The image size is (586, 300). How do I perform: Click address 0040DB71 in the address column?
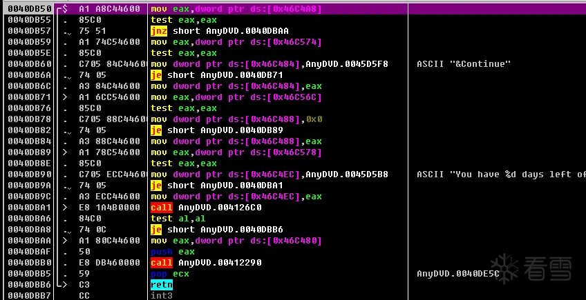pos(30,97)
